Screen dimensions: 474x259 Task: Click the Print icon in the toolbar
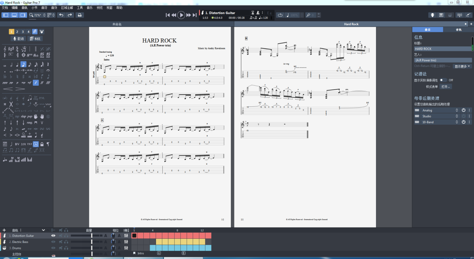[x=80, y=15]
